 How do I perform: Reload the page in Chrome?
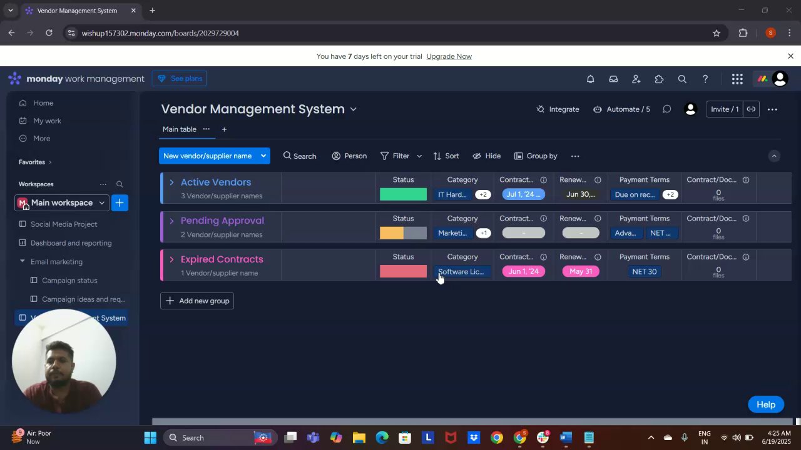tap(49, 33)
